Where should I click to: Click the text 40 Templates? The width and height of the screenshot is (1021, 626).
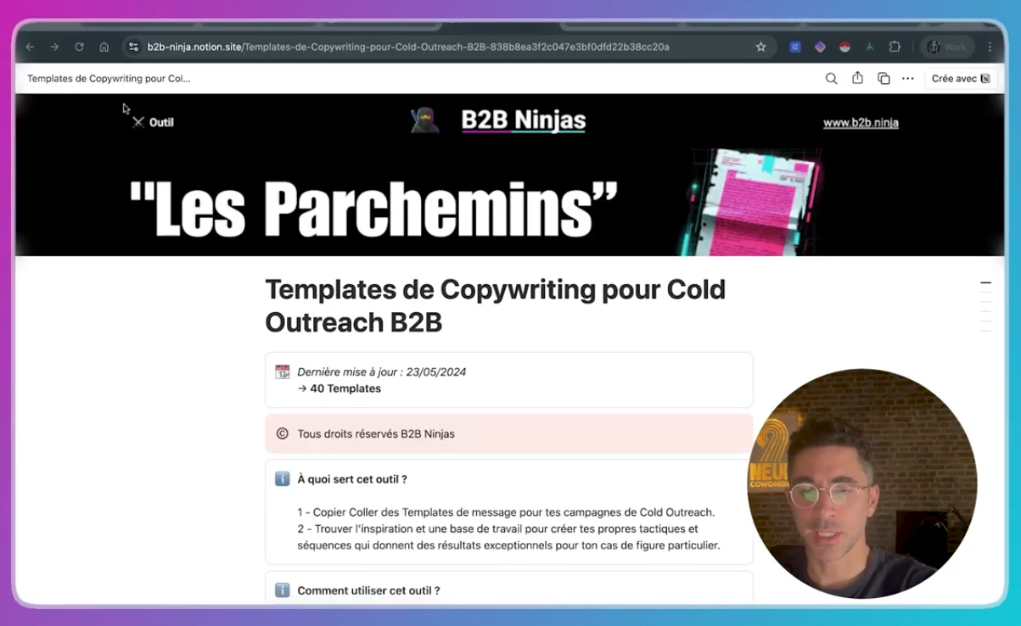[345, 388]
